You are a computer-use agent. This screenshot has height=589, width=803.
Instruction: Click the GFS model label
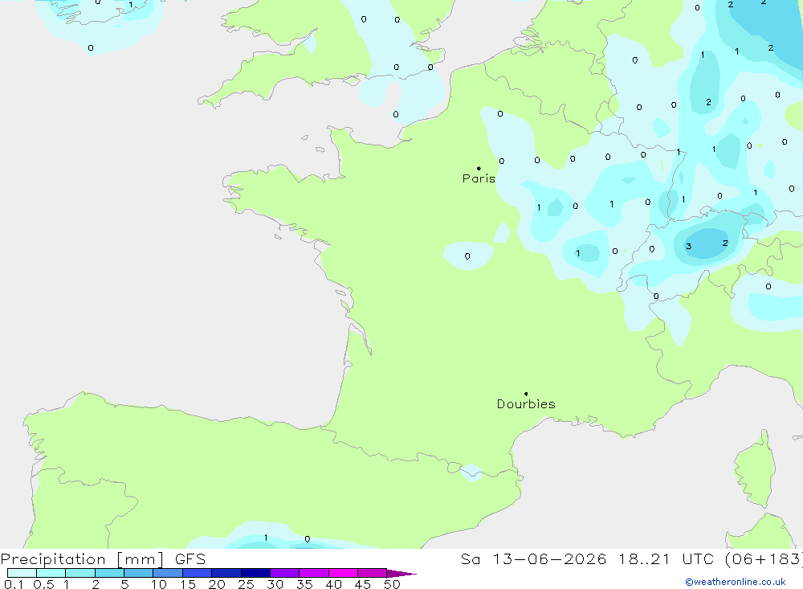[190, 558]
